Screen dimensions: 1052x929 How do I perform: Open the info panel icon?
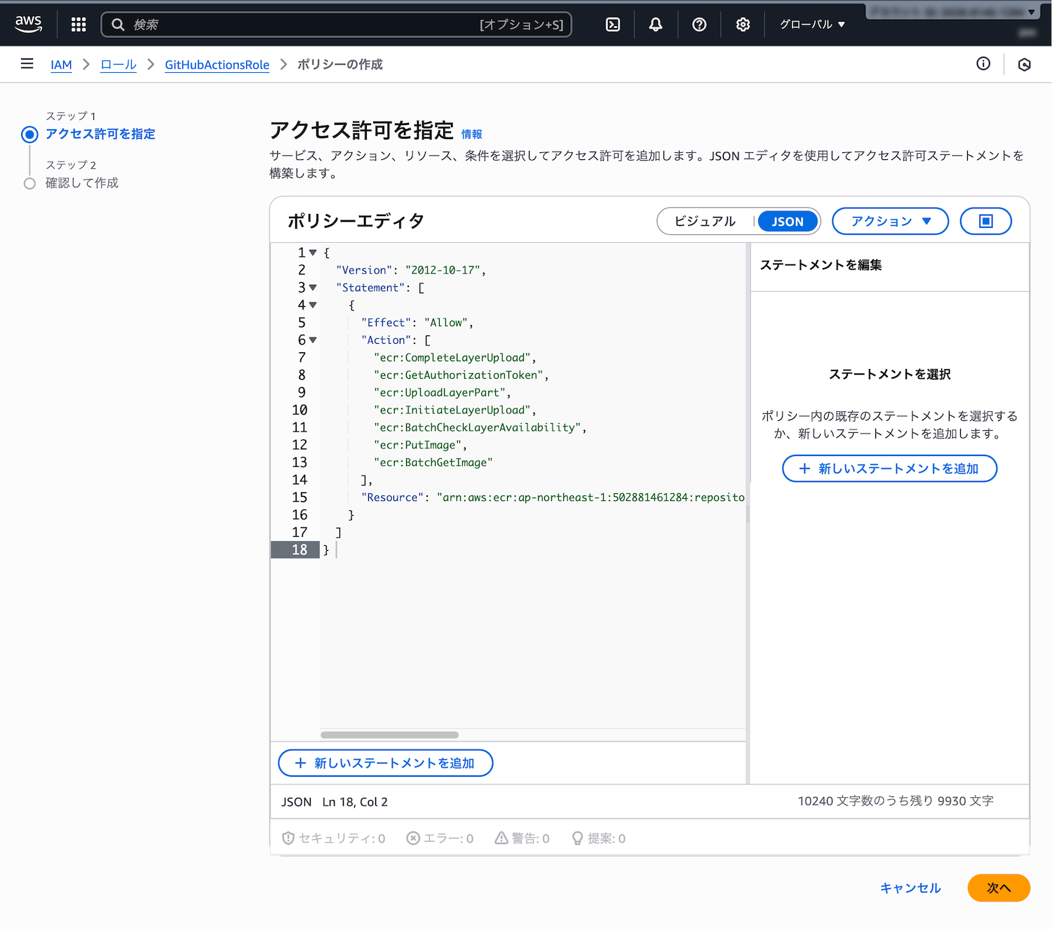coord(983,64)
